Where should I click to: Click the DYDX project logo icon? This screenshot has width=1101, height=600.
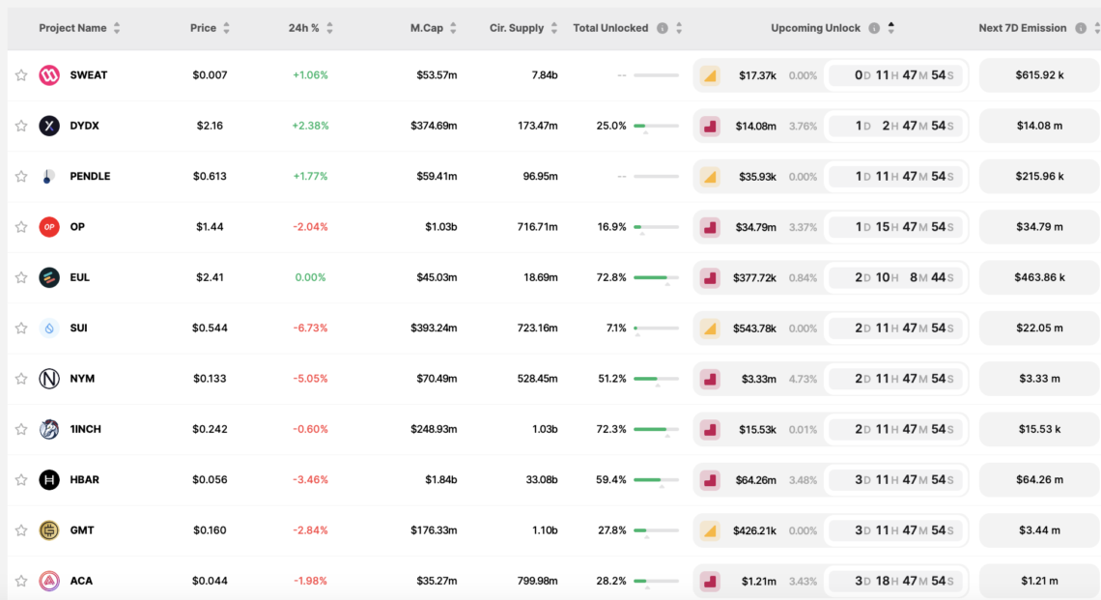coord(49,126)
